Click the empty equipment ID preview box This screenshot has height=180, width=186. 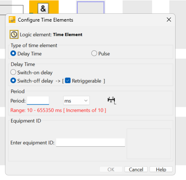pos(149,144)
